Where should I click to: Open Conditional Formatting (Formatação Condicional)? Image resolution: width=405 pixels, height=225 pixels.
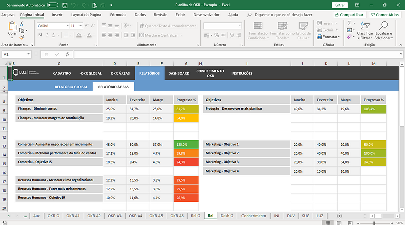coord(258,31)
